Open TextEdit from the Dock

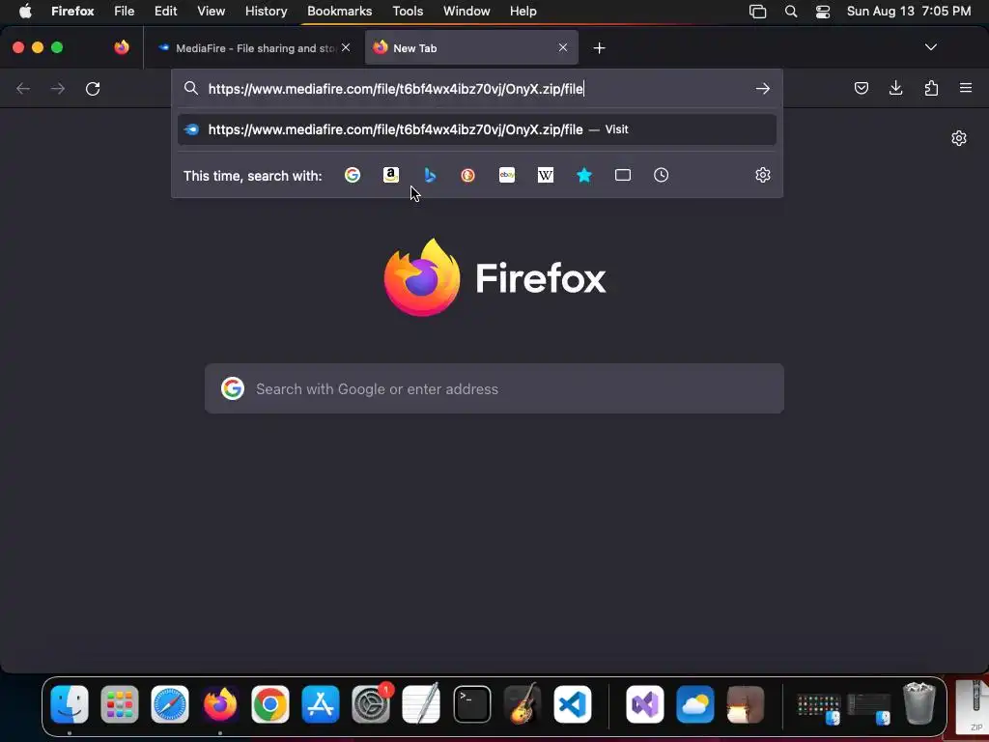click(421, 703)
